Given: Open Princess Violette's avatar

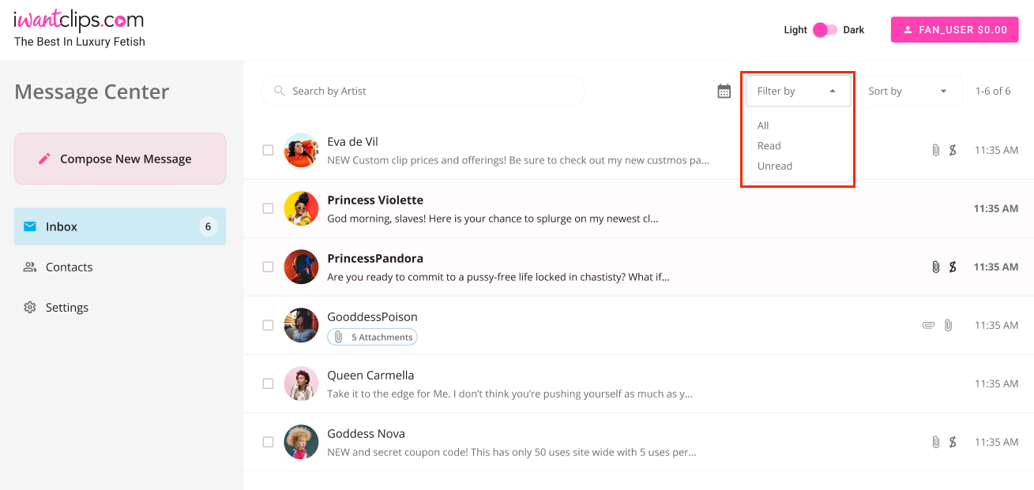Looking at the screenshot, I should click(301, 208).
